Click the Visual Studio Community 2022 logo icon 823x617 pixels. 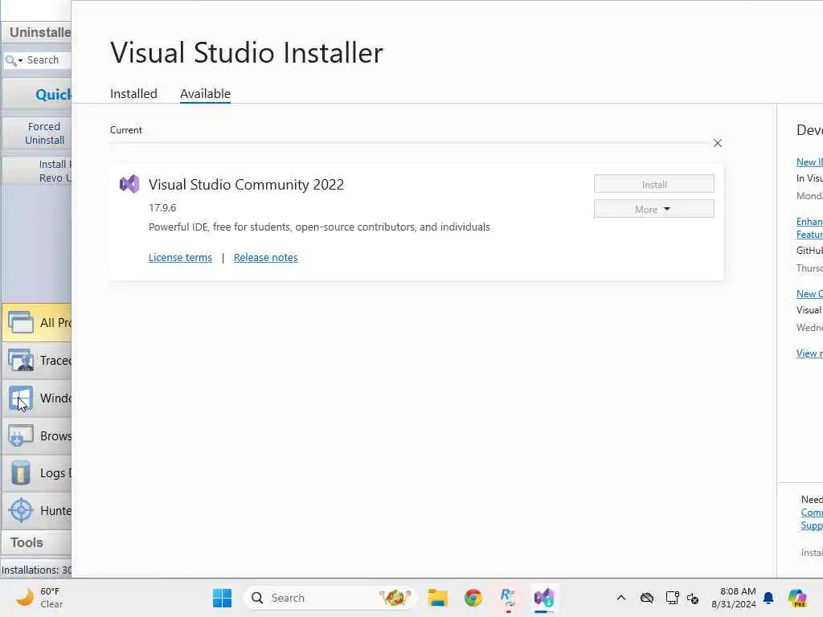coord(129,184)
